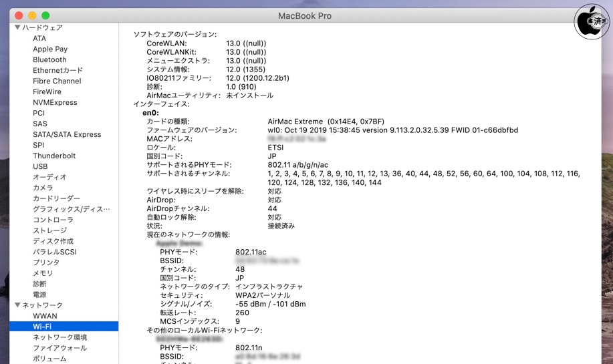Choose FireWire in the hardware list
The image size is (613, 364).
point(47,92)
